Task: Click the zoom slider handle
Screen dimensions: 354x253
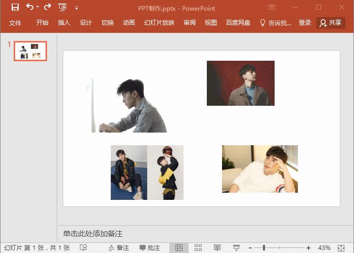Action: (263, 248)
